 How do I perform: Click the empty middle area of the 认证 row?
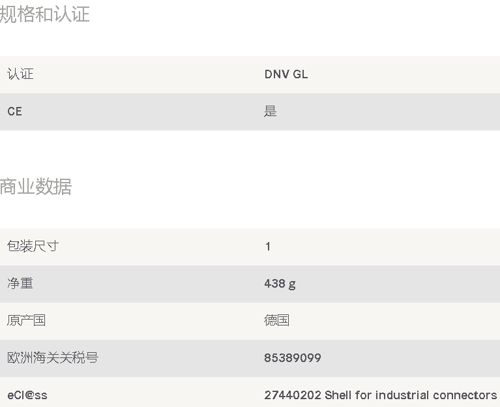(x=143, y=74)
